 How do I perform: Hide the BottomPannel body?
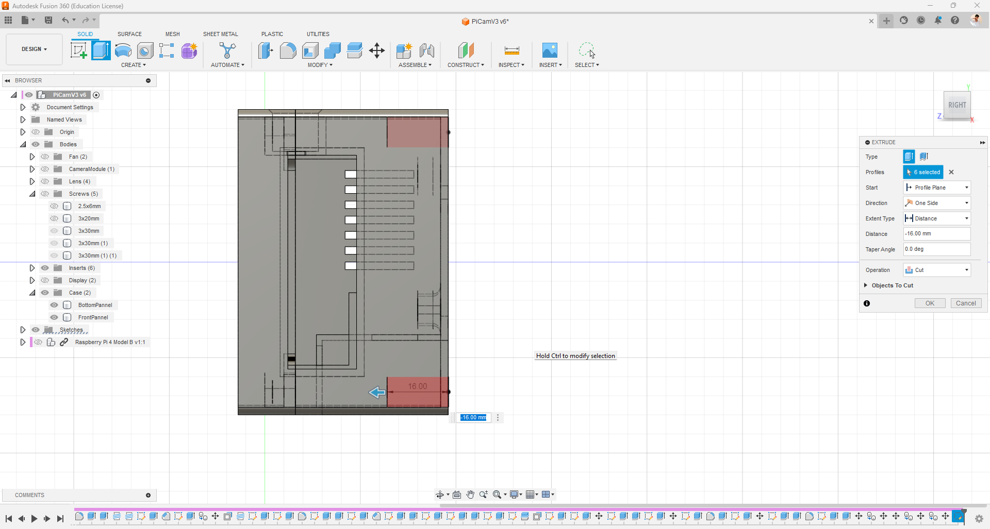coord(54,305)
